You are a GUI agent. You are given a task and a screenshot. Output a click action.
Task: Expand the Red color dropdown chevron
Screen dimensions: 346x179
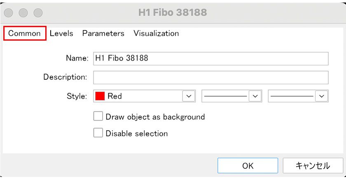tap(189, 96)
